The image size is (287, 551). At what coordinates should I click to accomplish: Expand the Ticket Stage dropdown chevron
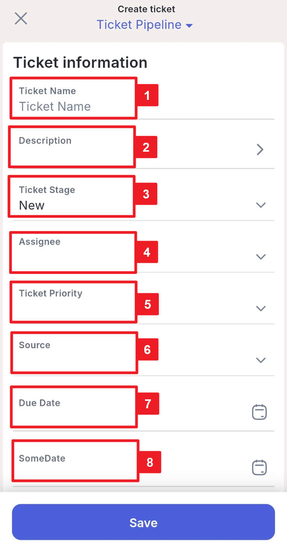point(261,205)
